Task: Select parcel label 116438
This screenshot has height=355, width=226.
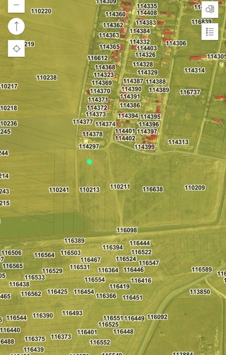Action: tap(19, 284)
